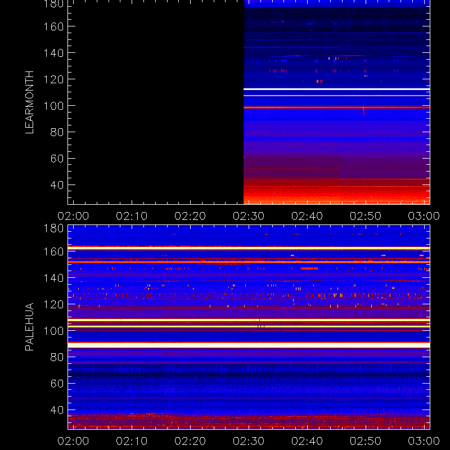Pick the 100 frequency label on the Learmonth axis
Image resolution: width=450 pixels, height=450 pixels.
pos(53,106)
